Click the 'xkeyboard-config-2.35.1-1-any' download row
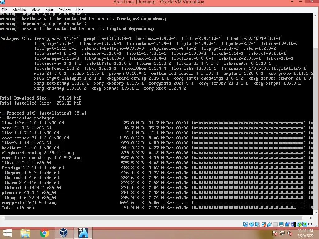 point(156,153)
